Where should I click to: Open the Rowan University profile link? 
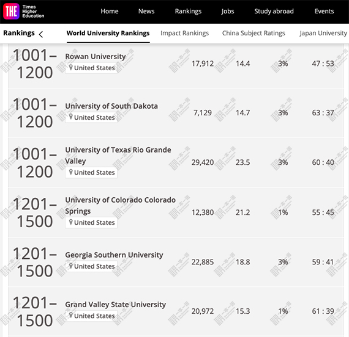pos(96,56)
